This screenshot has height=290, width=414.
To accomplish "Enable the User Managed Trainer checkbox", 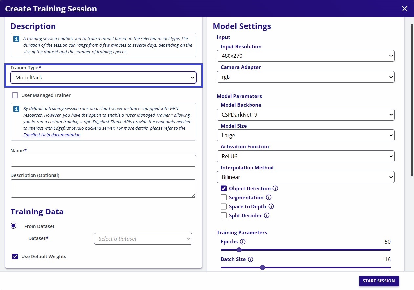I will click(15, 95).
